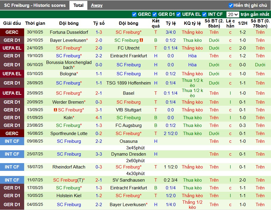Toggle the UEFA EL filter checkbox
This screenshot has height=210, width=271.
coord(178,14)
